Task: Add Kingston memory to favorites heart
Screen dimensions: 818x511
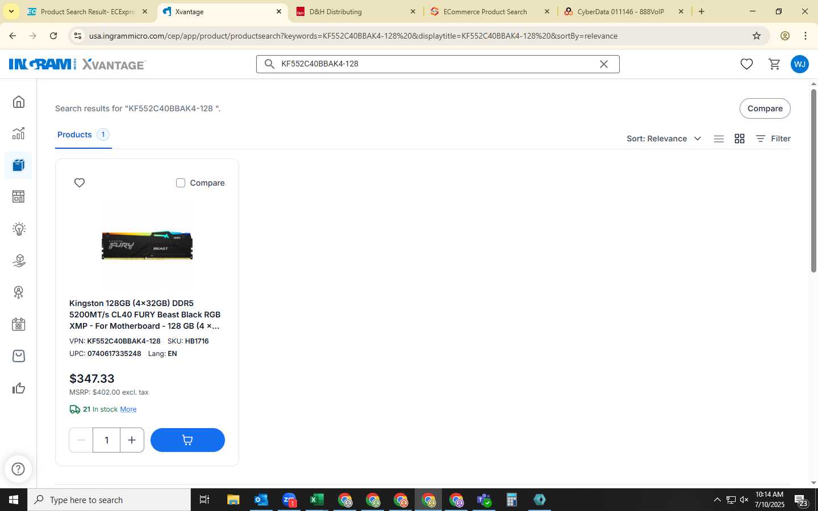Action: [x=80, y=183]
